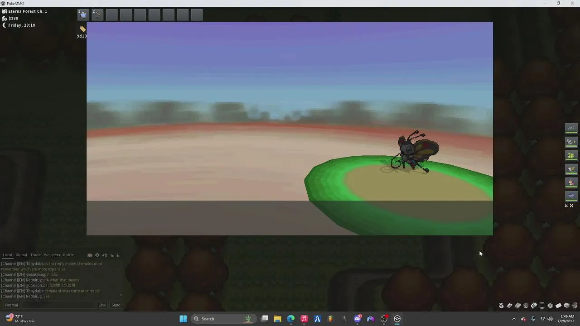Click the $388 money display
580x326 pixels.
click(x=13, y=19)
